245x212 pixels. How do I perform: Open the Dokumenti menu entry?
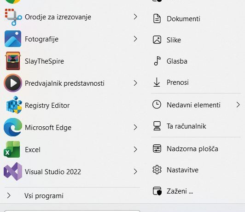tap(196, 18)
